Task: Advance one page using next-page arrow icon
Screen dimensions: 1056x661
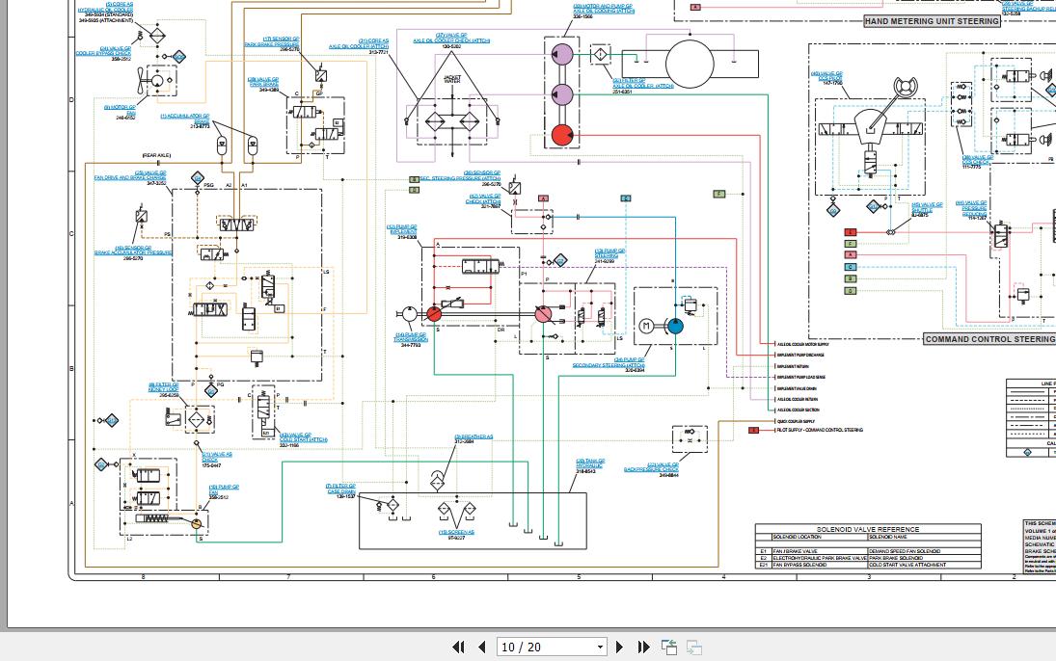Action: (x=618, y=647)
